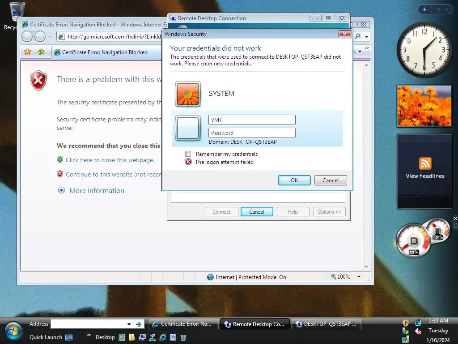Click Show Desktop icon in Quick Launch

(69, 337)
